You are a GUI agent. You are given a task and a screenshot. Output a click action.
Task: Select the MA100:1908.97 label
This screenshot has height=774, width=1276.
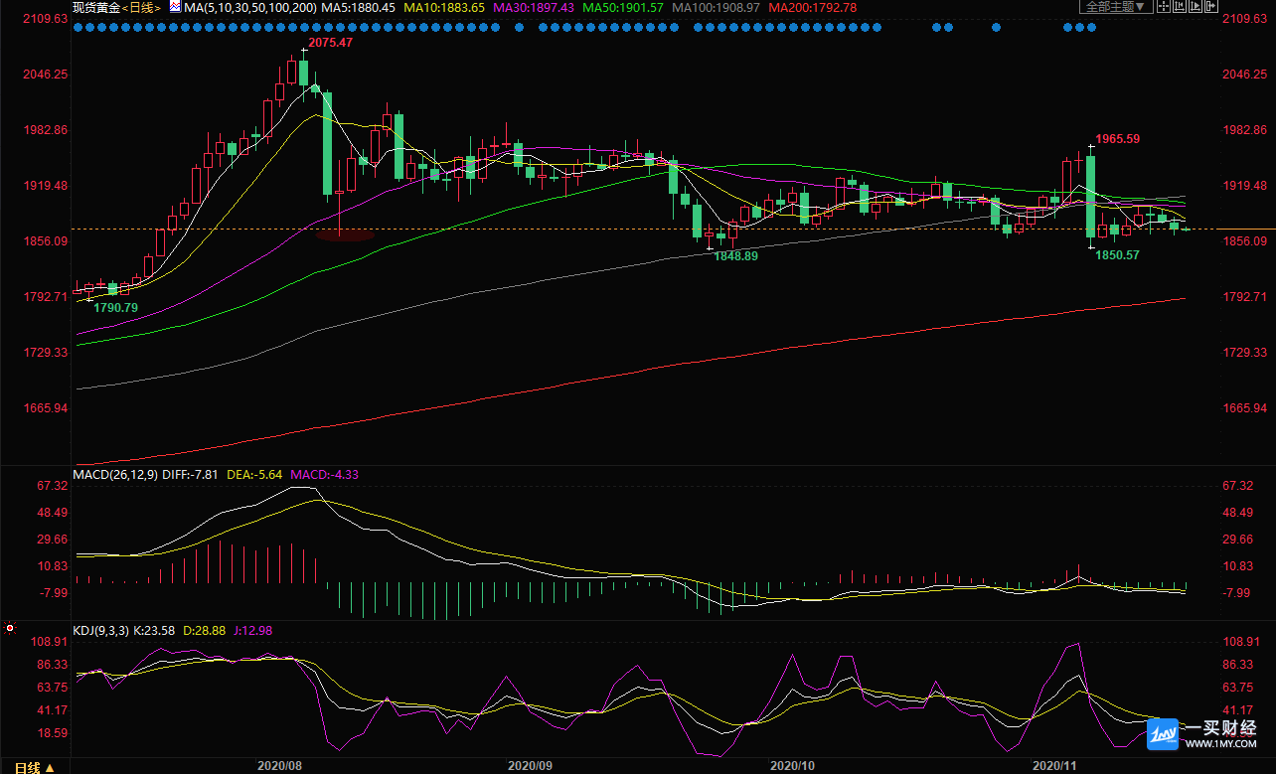(x=715, y=7)
